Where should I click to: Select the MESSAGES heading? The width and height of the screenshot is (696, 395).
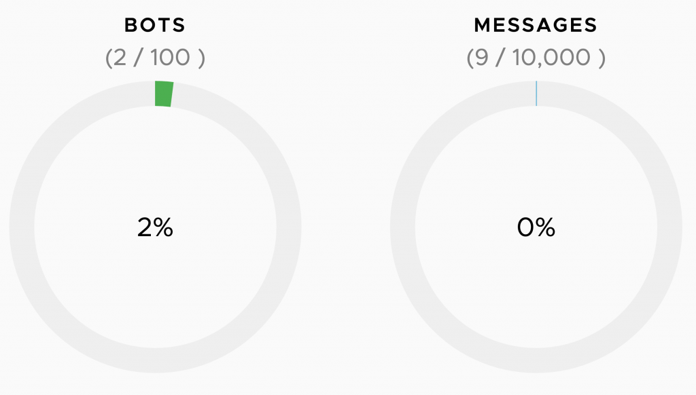[x=536, y=26]
